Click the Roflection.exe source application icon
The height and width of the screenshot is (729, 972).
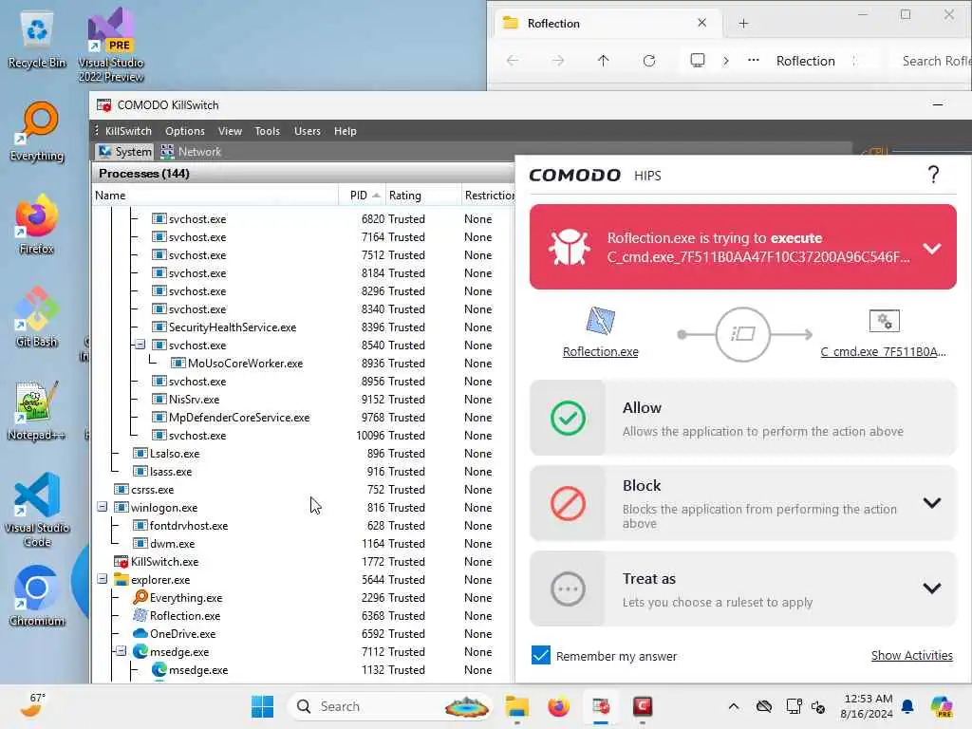click(x=600, y=321)
